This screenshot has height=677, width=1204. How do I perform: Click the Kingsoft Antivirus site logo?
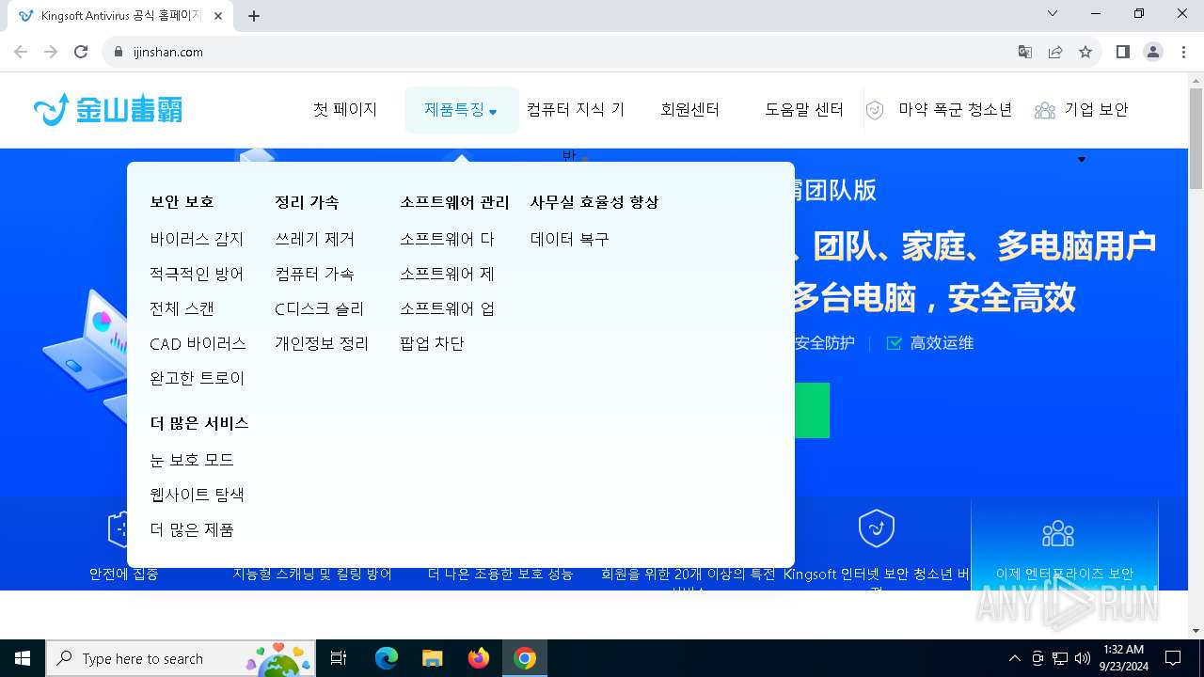tap(107, 109)
